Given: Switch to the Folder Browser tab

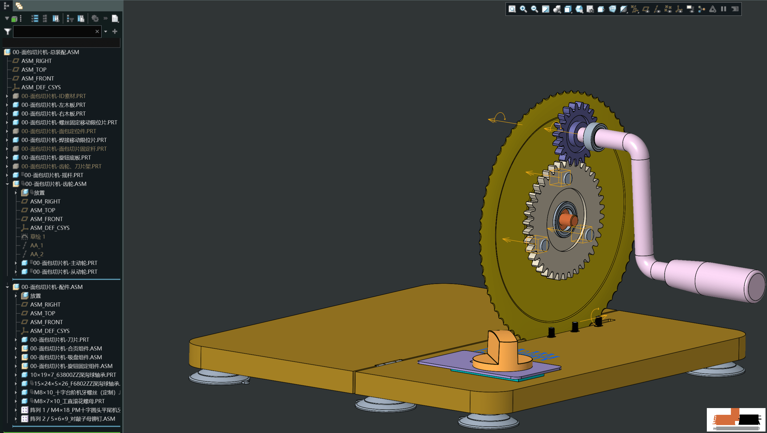Looking at the screenshot, I should (19, 5).
